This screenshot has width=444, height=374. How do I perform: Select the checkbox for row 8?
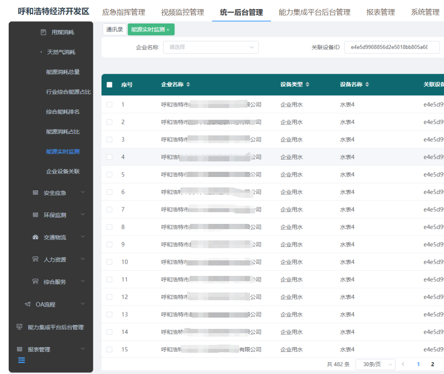point(109,227)
